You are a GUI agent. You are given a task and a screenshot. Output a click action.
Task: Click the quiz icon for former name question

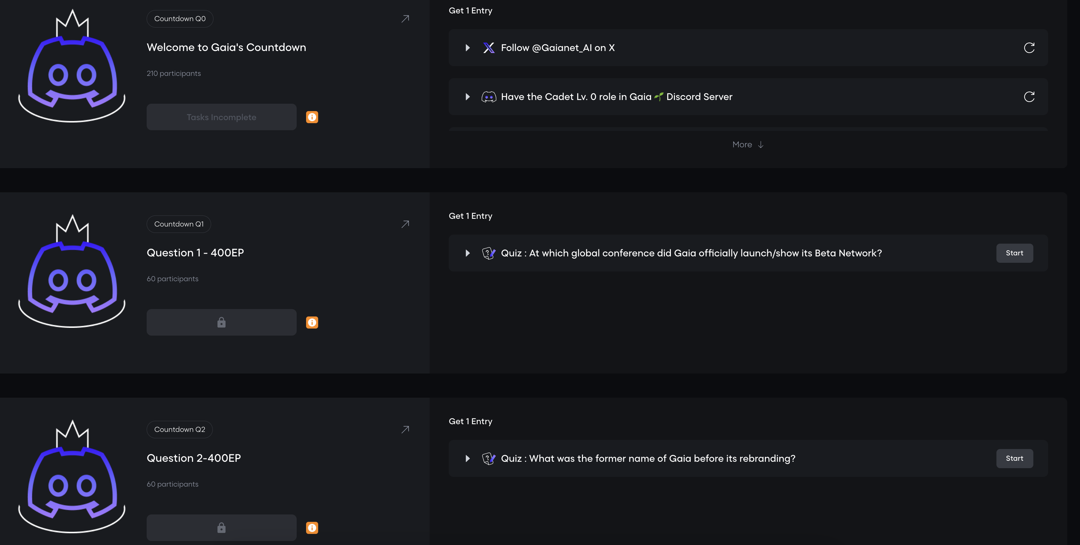[488, 459]
